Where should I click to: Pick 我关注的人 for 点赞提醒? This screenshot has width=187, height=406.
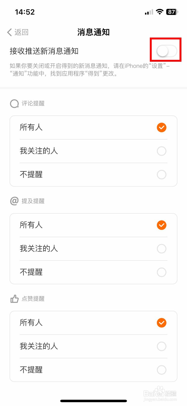pyautogui.click(x=161, y=346)
